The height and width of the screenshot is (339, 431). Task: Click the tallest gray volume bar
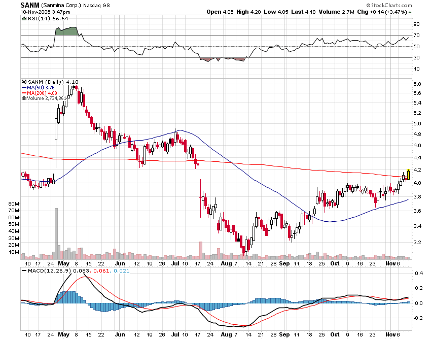(x=56, y=233)
